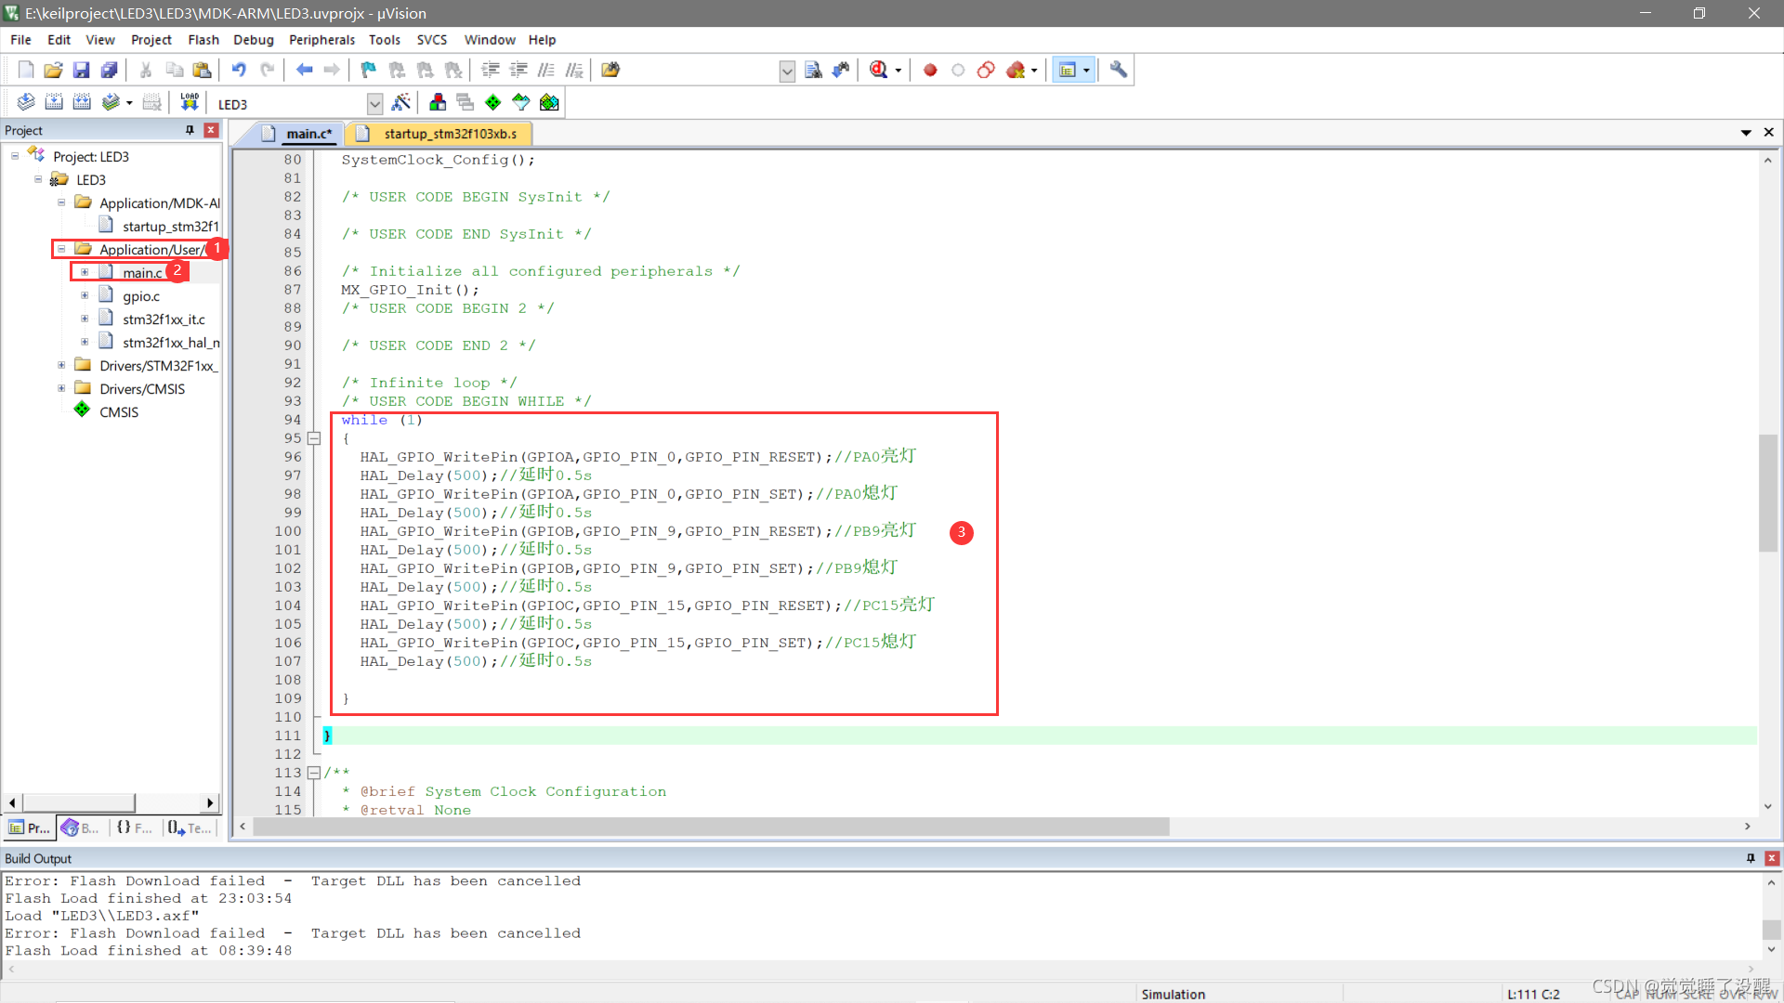Image resolution: width=1784 pixels, height=1003 pixels.
Task: Click the Undo arrow icon
Action: coord(239,70)
